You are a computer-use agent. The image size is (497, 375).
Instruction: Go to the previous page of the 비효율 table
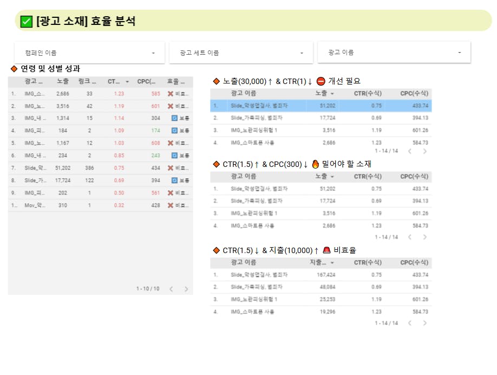410,323
